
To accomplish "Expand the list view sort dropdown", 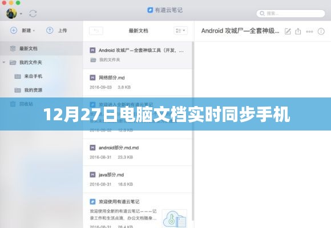I will (180, 31).
